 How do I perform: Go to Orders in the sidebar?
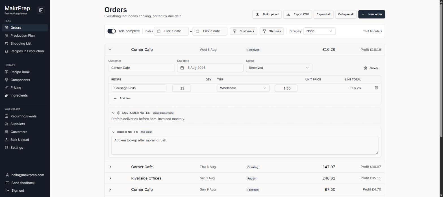[x=25, y=28]
